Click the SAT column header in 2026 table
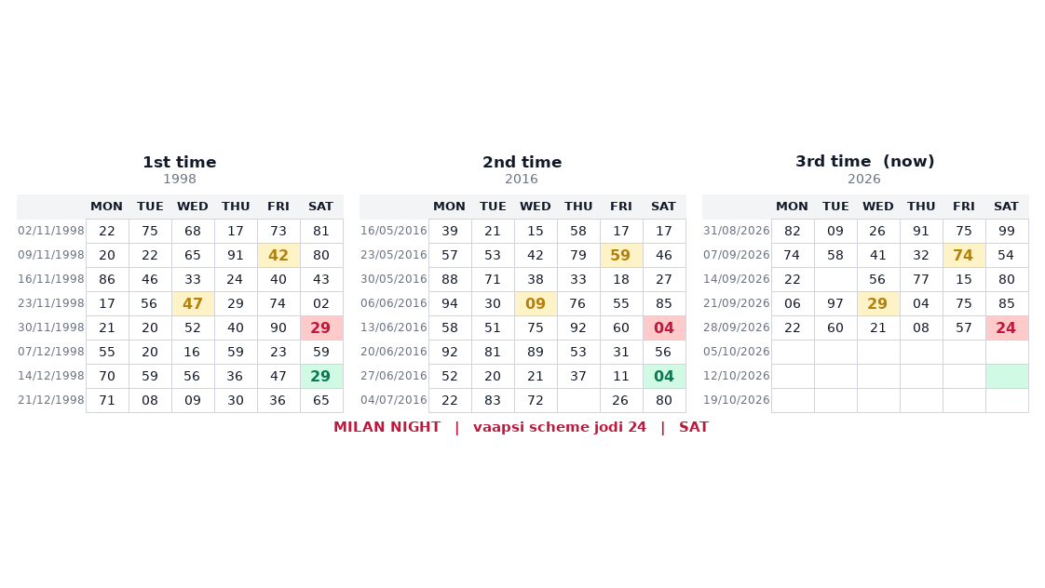Viewport: 1045px width, 588px height. [1006, 207]
